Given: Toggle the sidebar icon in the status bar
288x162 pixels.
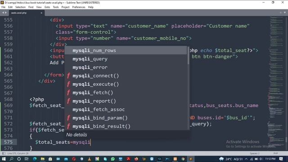Looking at the screenshot, I should (4, 153).
